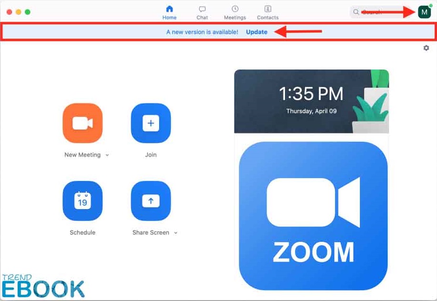Image resolution: width=437 pixels, height=301 pixels.
Task: Switch to the Home tab
Action: pos(170,13)
